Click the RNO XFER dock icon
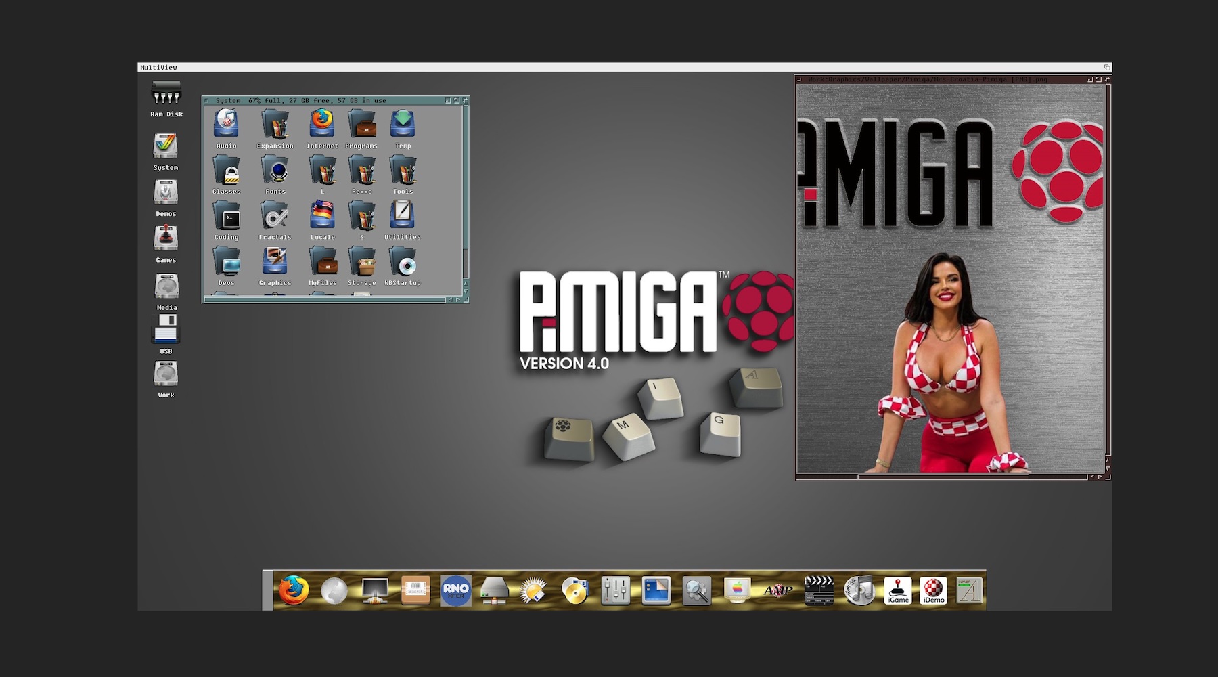1218x677 pixels. [455, 590]
